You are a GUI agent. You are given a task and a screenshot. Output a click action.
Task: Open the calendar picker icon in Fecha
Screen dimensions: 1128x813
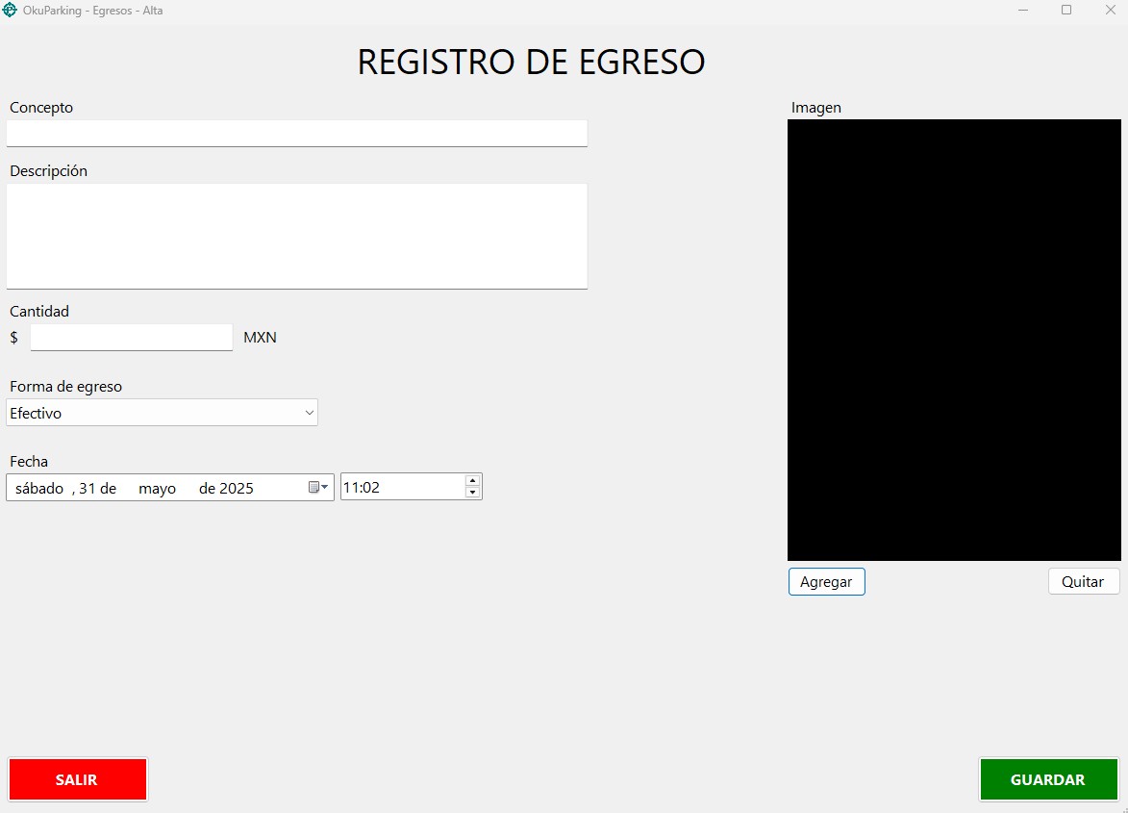tap(317, 488)
